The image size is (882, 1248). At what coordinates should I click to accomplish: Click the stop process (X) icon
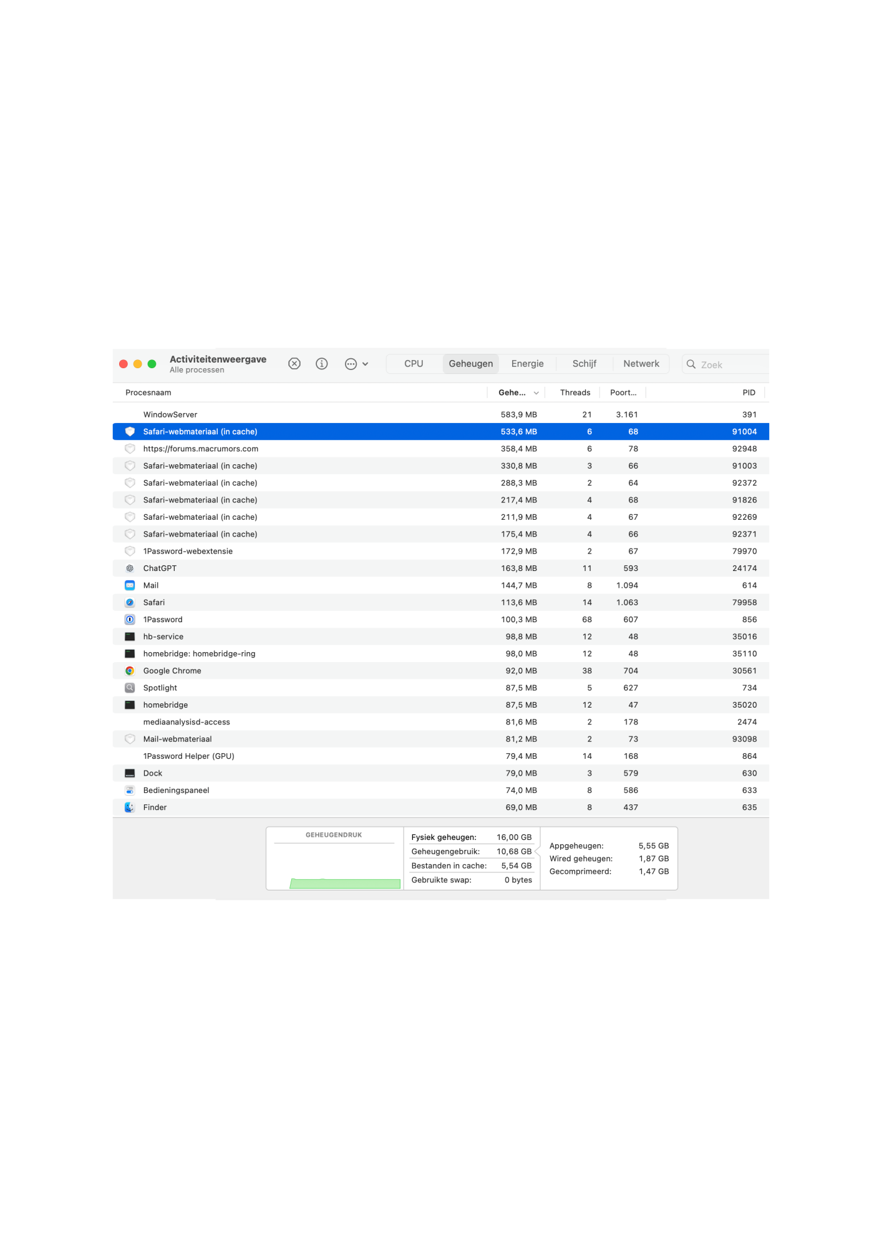[294, 364]
